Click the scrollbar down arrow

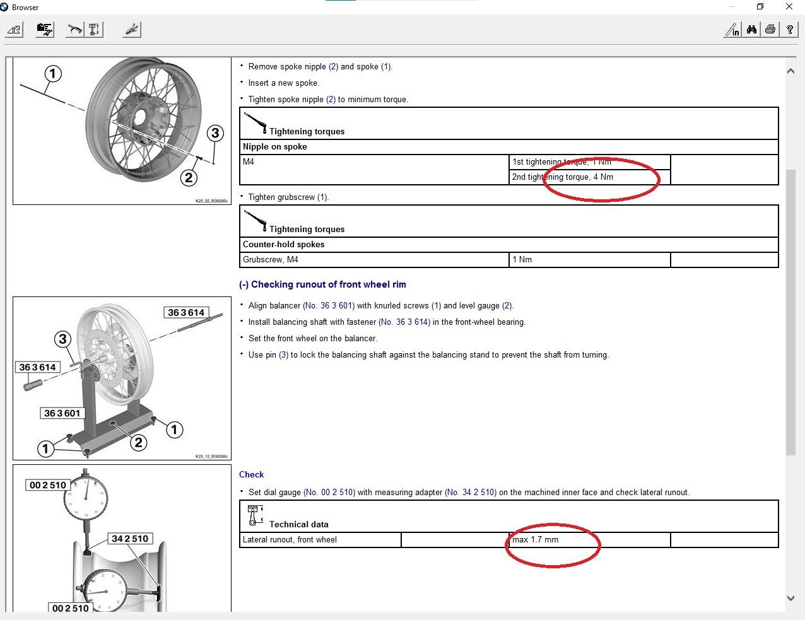(790, 598)
